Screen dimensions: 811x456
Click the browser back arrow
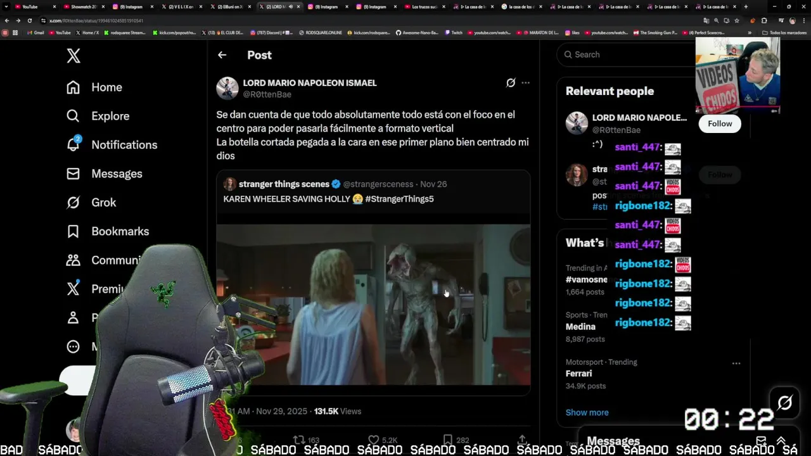7,20
